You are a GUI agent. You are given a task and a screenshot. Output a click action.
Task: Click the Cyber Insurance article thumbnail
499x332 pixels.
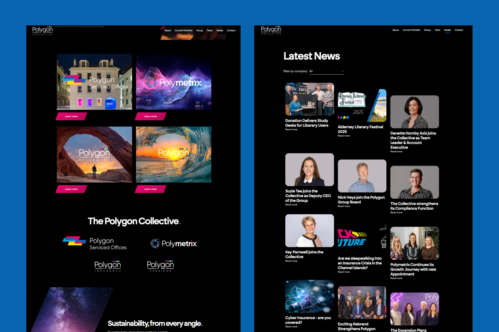(x=309, y=298)
